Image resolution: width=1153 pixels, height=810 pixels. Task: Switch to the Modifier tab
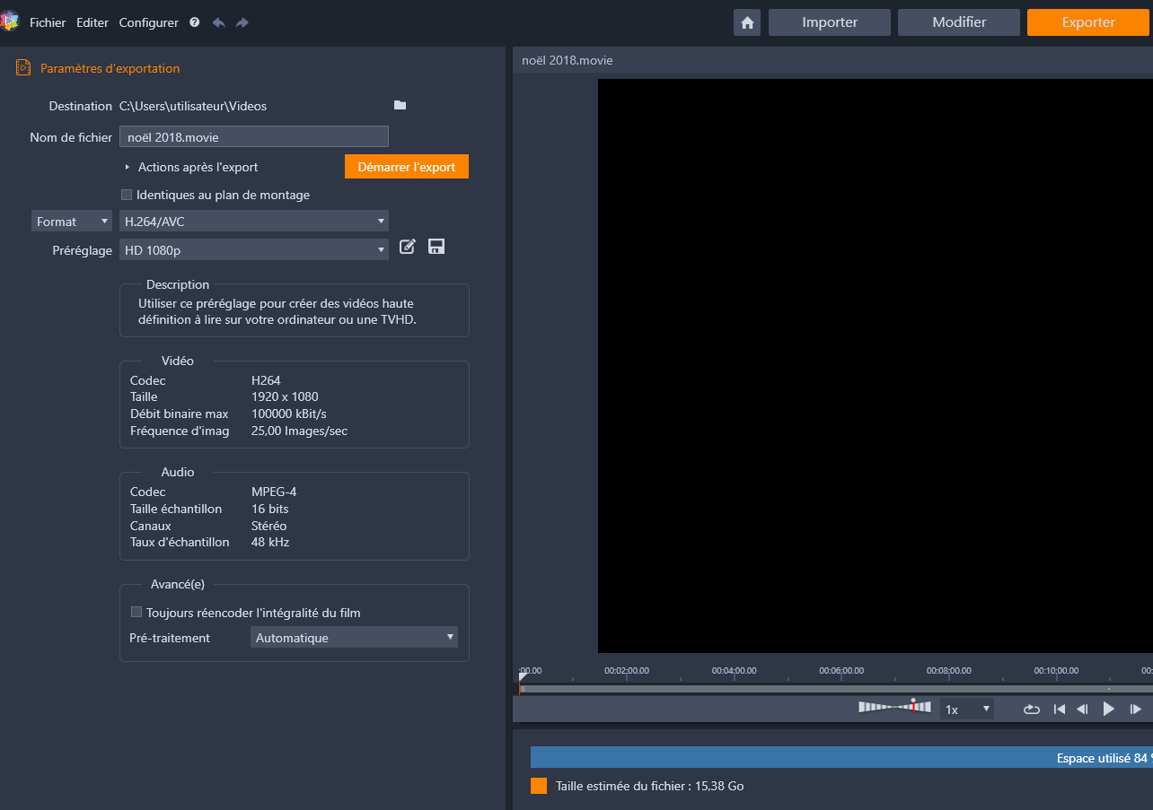[x=959, y=22]
